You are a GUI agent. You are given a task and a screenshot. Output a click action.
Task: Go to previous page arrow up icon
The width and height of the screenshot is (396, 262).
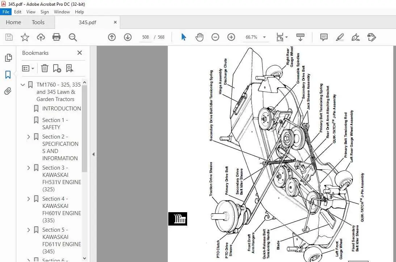pyautogui.click(x=111, y=37)
